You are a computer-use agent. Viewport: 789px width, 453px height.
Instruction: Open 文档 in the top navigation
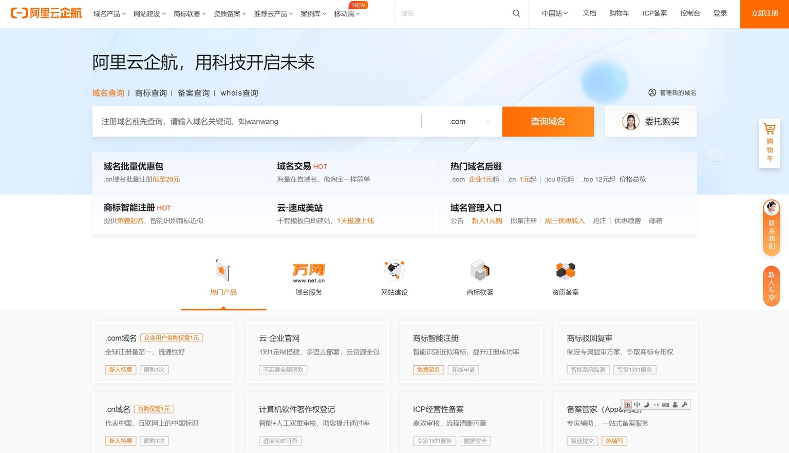tap(589, 13)
